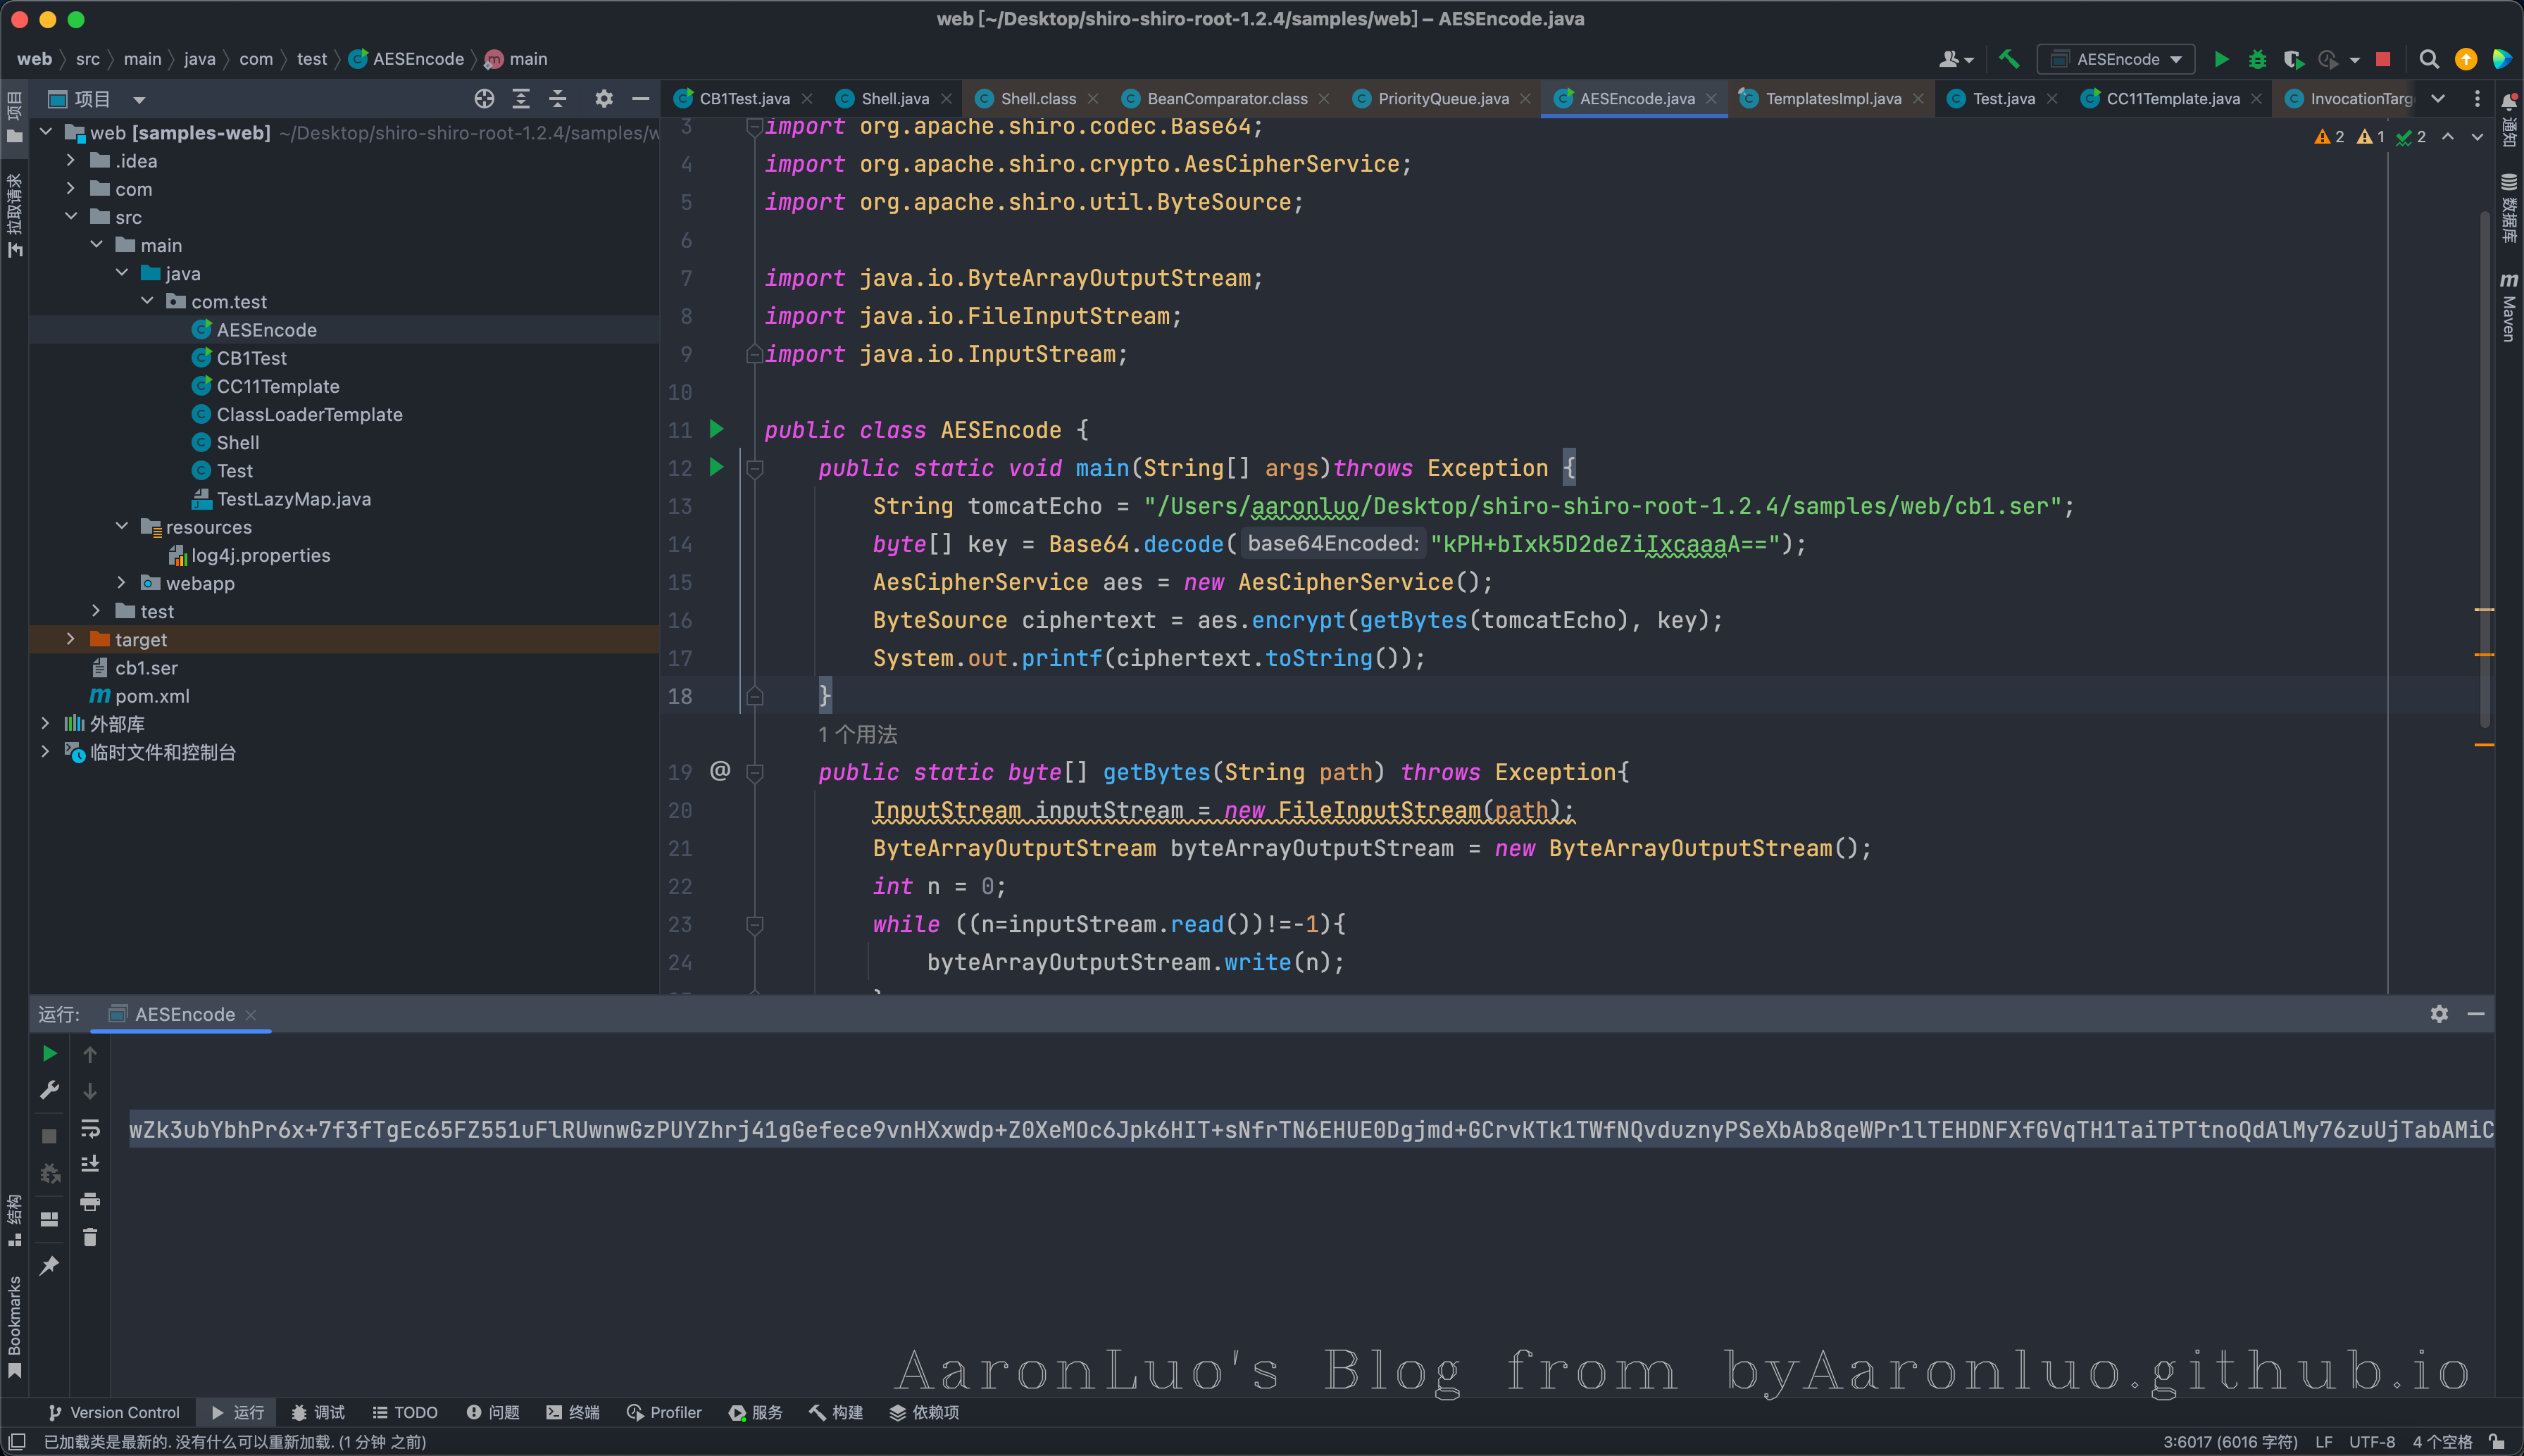The image size is (2524, 1456).
Task: Close the AESEncode.java editor tab
Action: pos(1711,98)
